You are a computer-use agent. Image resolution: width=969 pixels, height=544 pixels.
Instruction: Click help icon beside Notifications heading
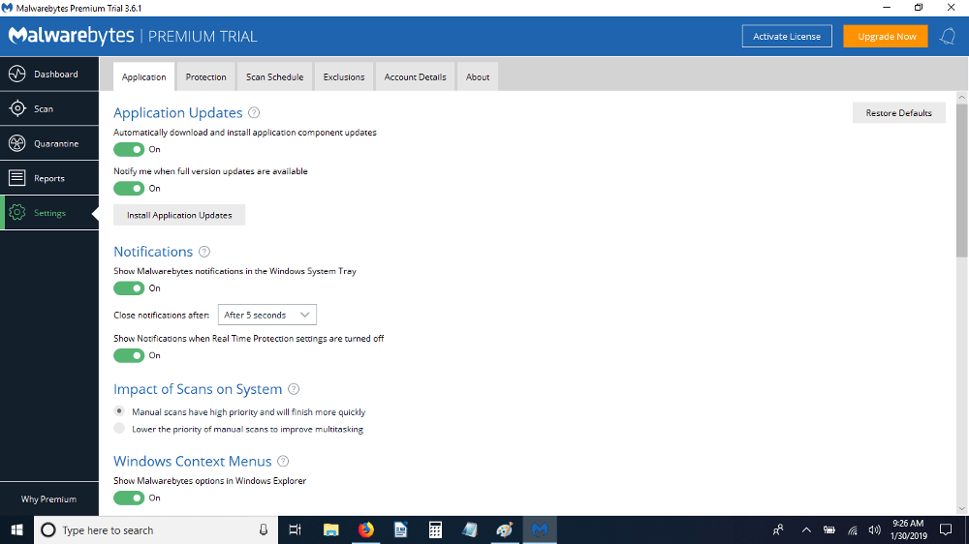coord(204,252)
